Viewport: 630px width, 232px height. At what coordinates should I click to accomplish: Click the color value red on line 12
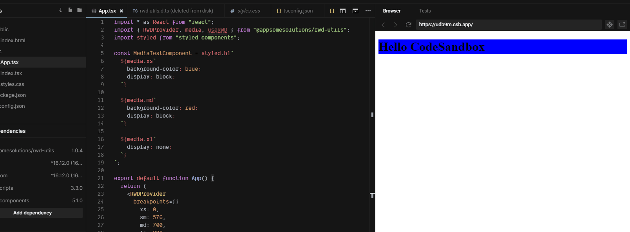coord(190,108)
